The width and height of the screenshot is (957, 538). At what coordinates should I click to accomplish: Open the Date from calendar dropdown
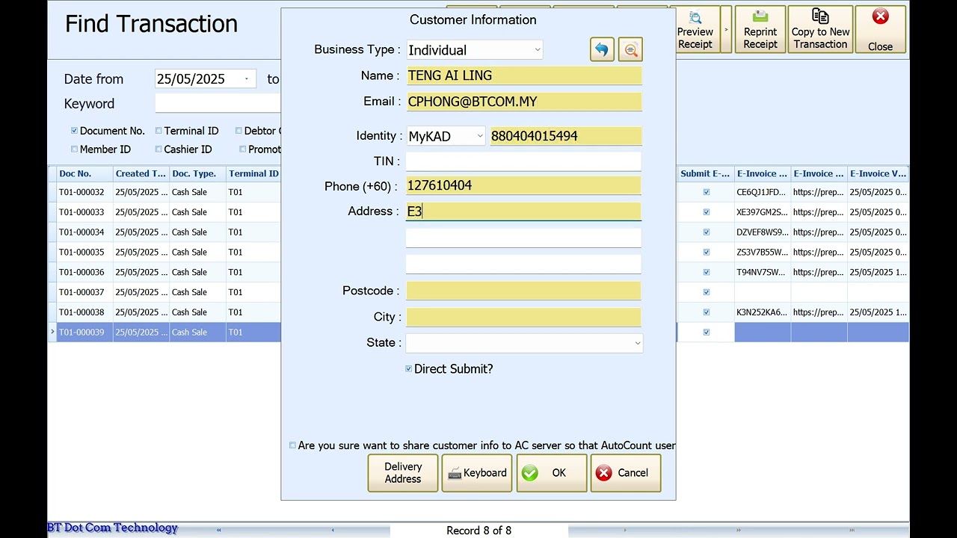click(247, 79)
